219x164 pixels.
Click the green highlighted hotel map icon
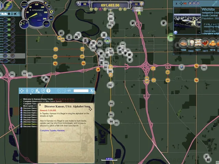pos(171,37)
